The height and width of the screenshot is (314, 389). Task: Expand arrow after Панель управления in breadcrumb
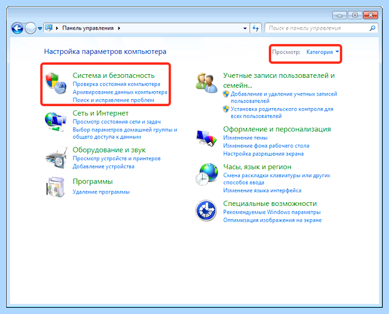click(119, 28)
